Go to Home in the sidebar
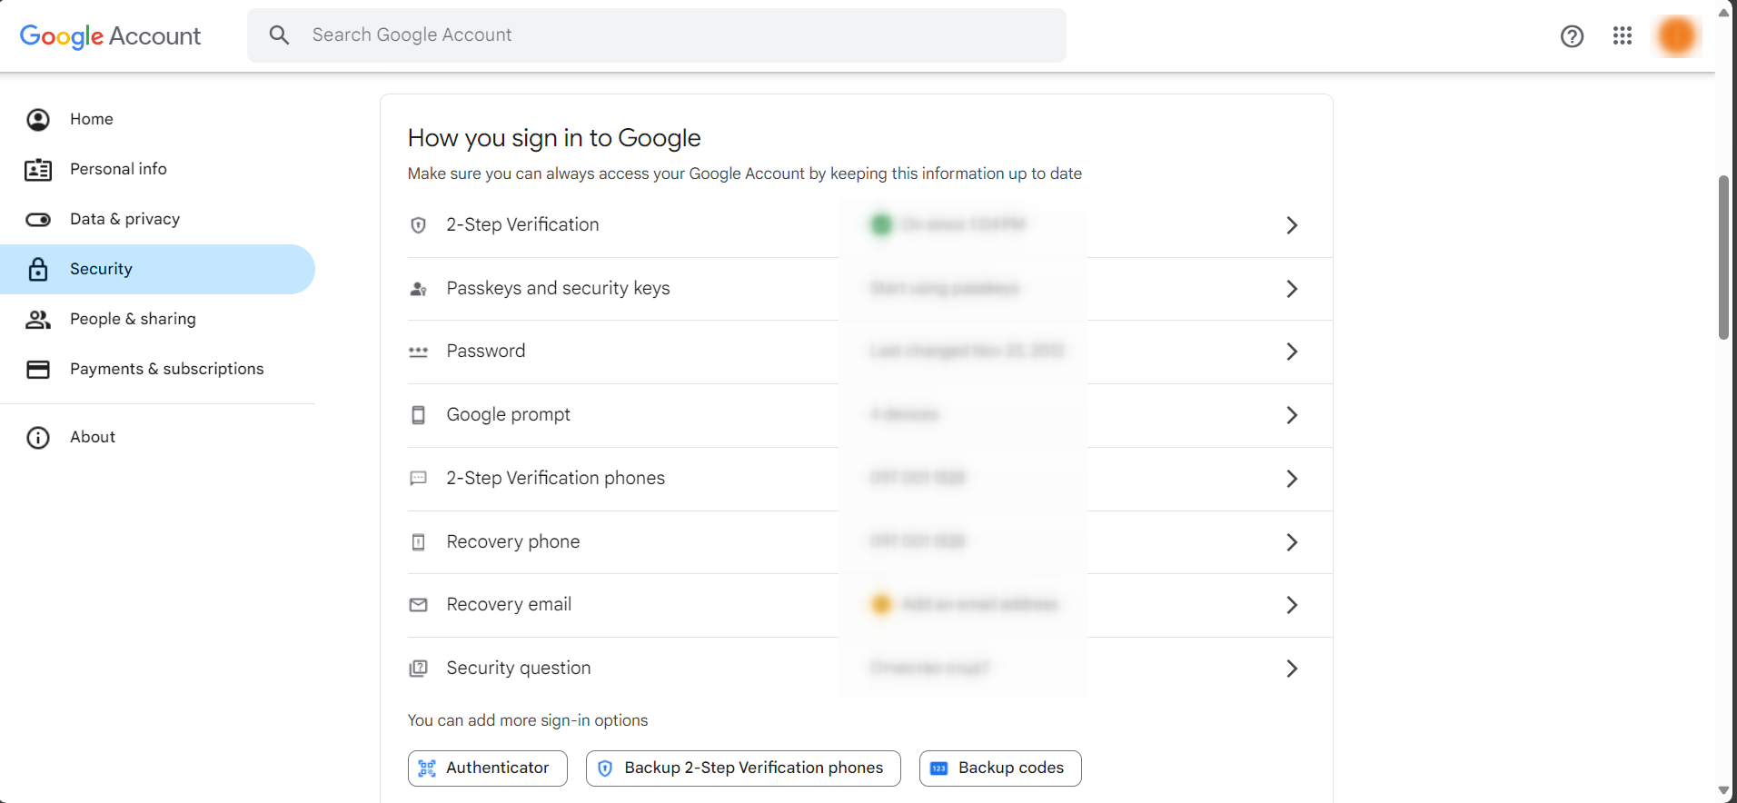The image size is (1737, 803). coord(157,119)
